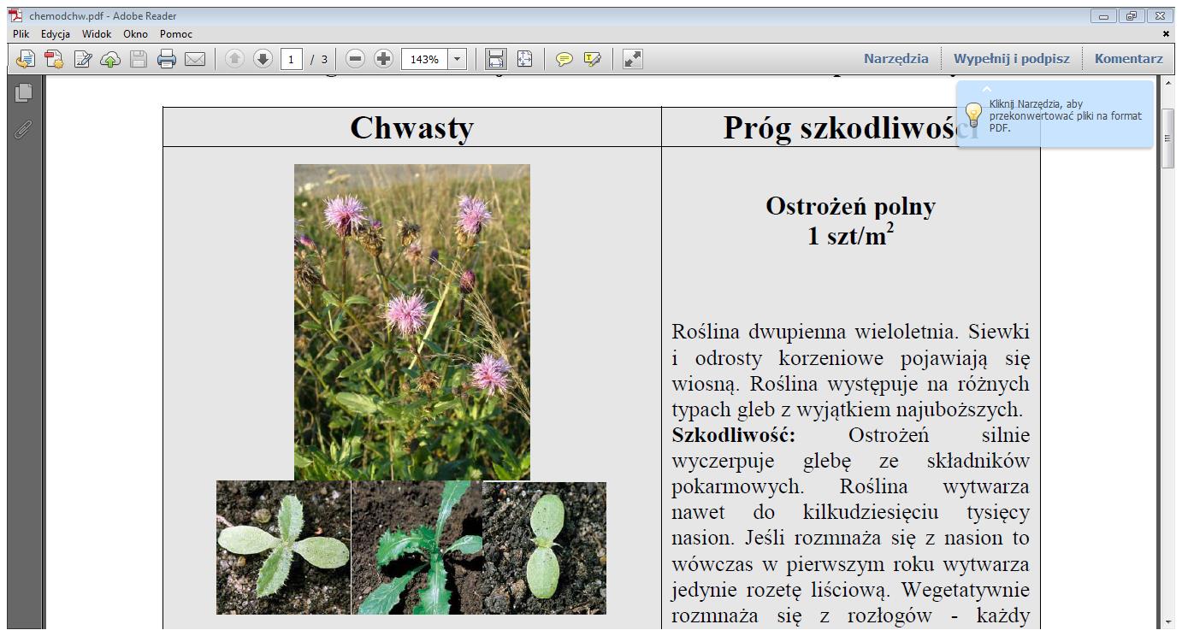Print the document using the printer icon

click(x=167, y=59)
